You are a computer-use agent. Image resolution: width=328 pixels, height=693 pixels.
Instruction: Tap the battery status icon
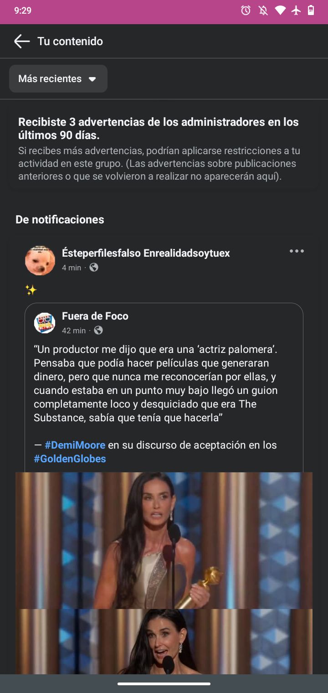click(311, 10)
